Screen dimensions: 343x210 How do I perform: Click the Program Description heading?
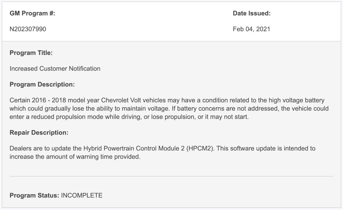pos(42,84)
